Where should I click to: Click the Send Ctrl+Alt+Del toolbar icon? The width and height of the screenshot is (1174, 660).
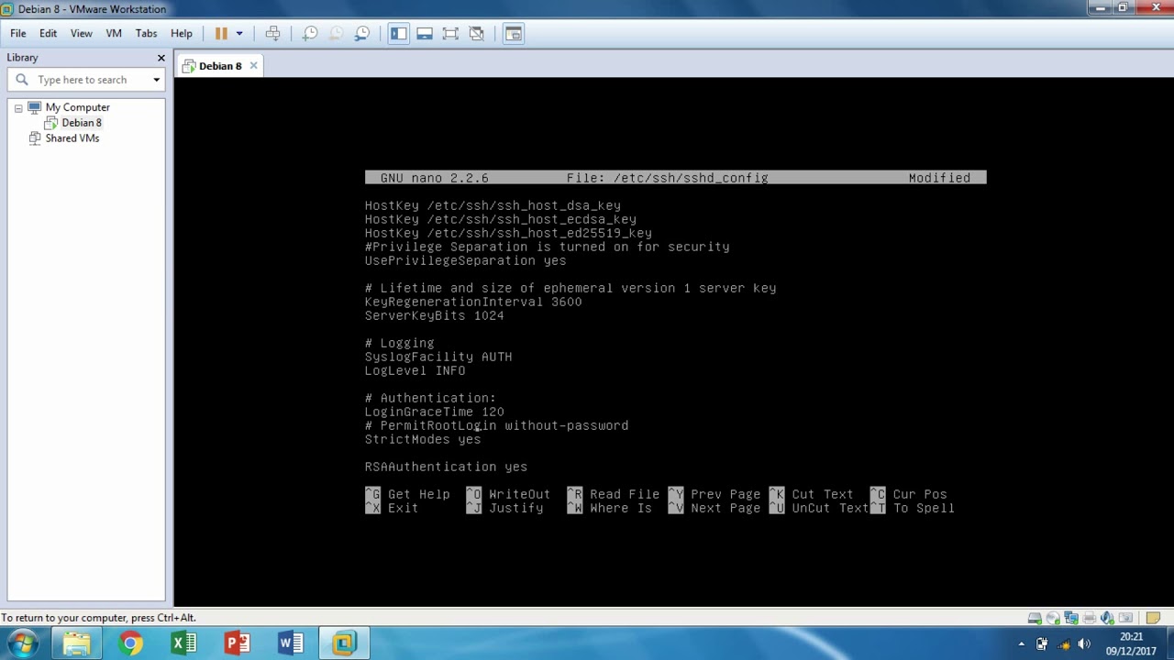273,34
